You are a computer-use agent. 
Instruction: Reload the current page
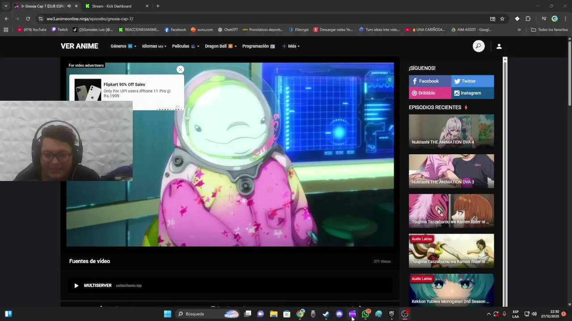point(28,19)
